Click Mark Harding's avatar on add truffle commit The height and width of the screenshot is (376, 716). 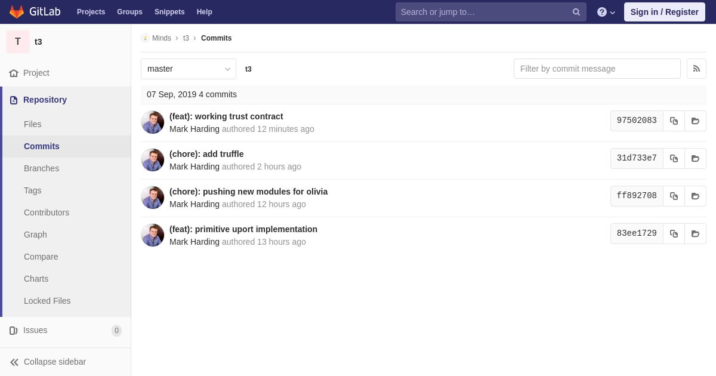pyautogui.click(x=152, y=160)
